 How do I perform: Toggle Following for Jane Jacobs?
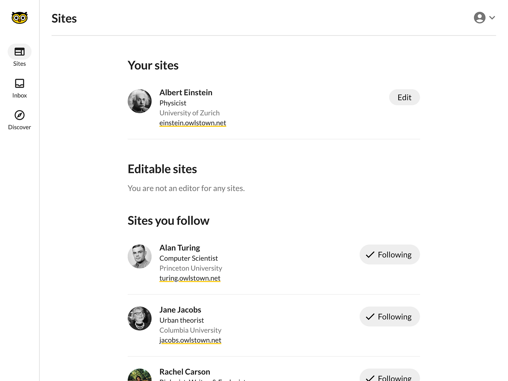point(390,316)
